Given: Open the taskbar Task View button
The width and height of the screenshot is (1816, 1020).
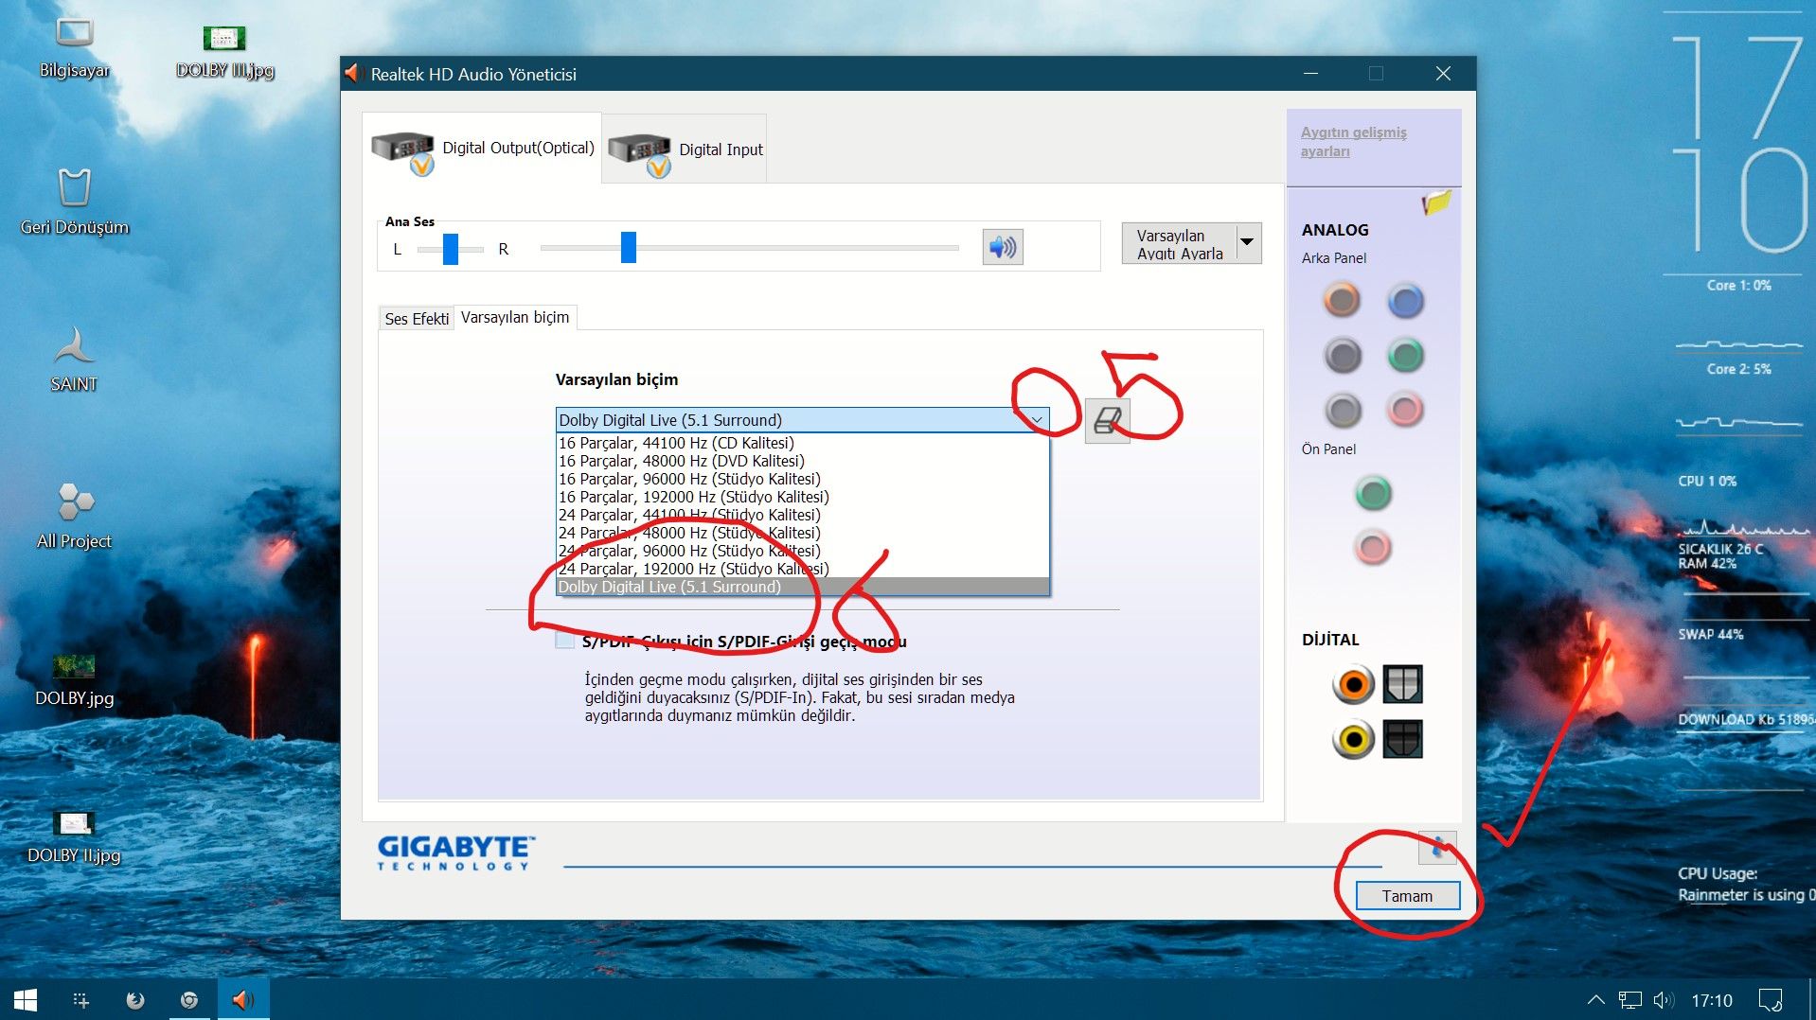Looking at the screenshot, I should click(x=81, y=1000).
